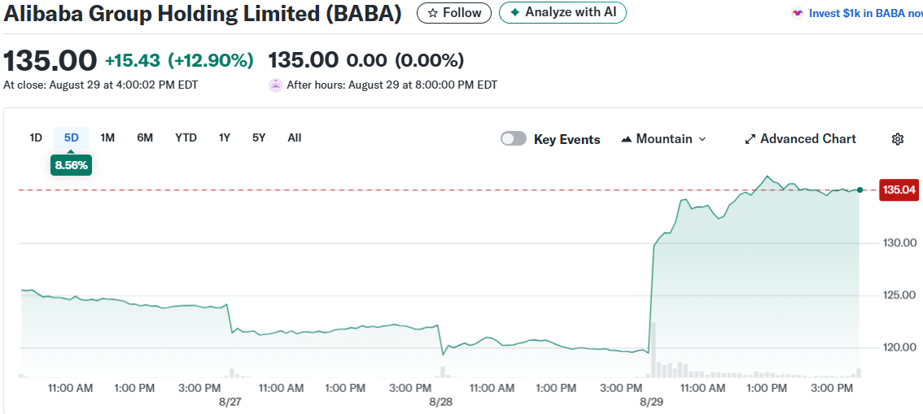This screenshot has width=923, height=414.
Task: Click the 135.04 current price marker
Action: (899, 190)
